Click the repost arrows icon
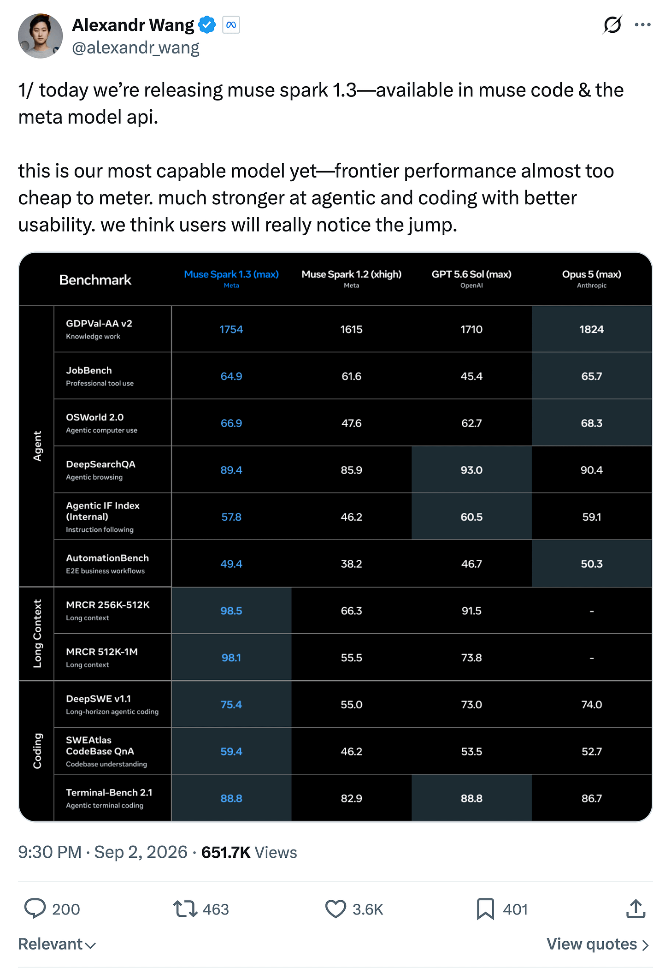 (x=185, y=909)
